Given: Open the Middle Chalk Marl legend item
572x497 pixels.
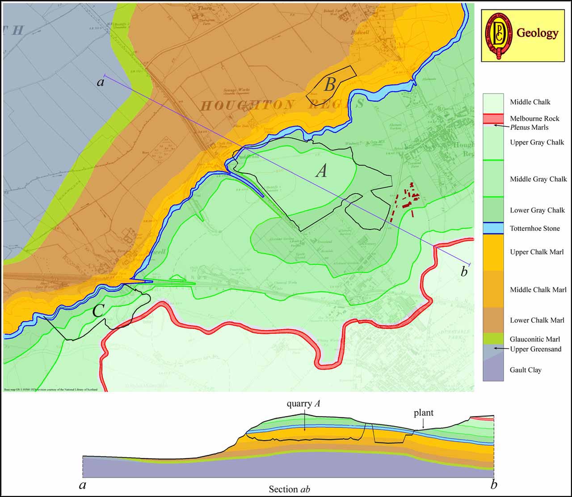Looking at the screenshot, I should (492, 289).
